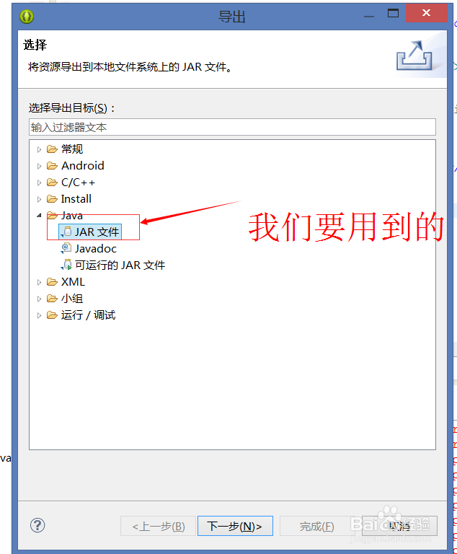Click the 取消 button
Screen dimensions: 457x554
pos(399,526)
